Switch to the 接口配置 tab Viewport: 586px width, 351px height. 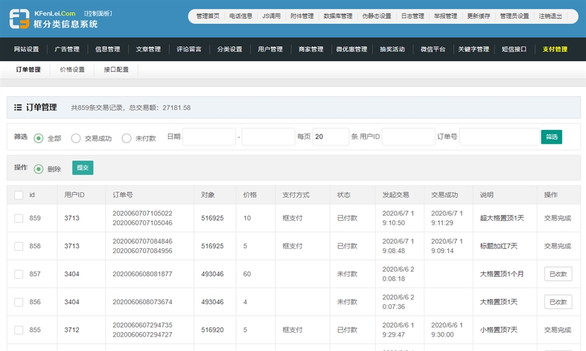click(x=116, y=70)
